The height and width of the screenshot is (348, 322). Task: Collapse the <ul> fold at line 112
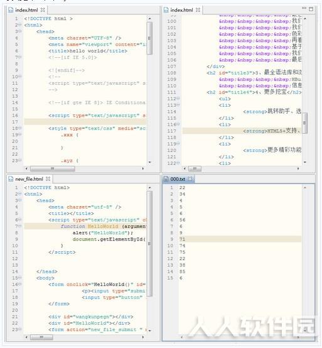178,99
